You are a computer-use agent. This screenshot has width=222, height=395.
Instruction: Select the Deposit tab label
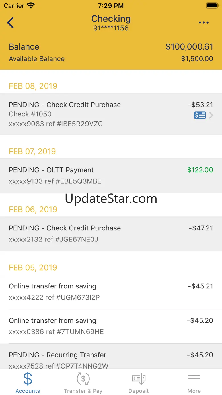point(139,391)
